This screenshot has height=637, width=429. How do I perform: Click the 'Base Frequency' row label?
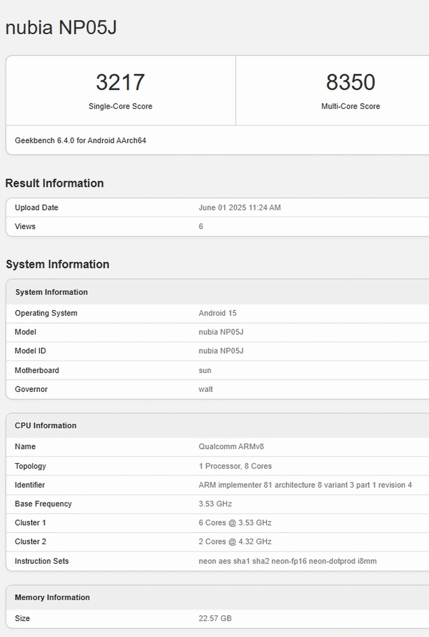[43, 504]
